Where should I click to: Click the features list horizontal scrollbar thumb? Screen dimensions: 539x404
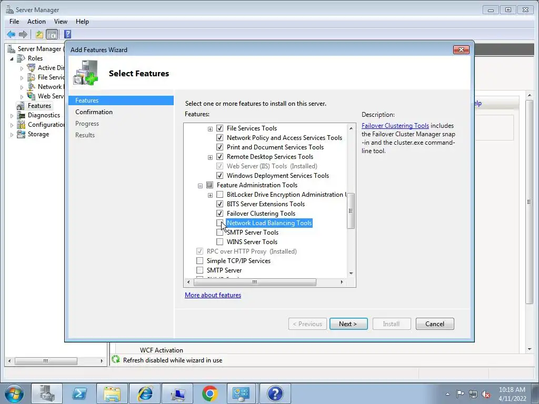pos(255,282)
